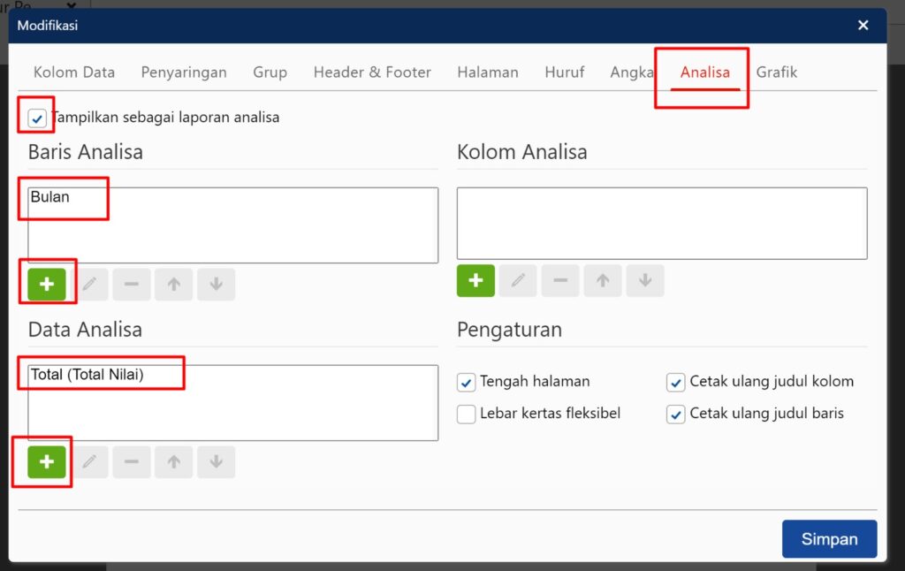
Task: Add a new entry to Data Analisa
Action: (42, 461)
